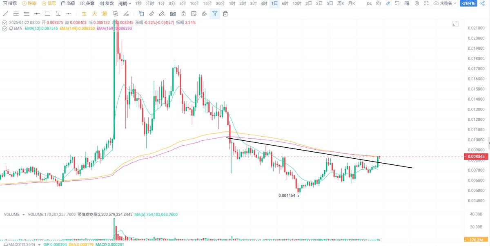
Task: Select the text annotation tool
Action: tap(58, 14)
